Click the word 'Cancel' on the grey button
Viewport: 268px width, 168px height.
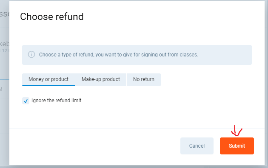coord(197,146)
